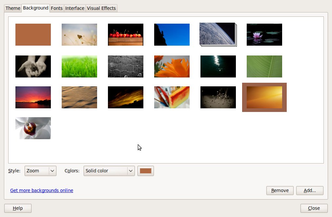Go to the Interface tab
This screenshot has height=217, width=332.
click(x=75, y=8)
